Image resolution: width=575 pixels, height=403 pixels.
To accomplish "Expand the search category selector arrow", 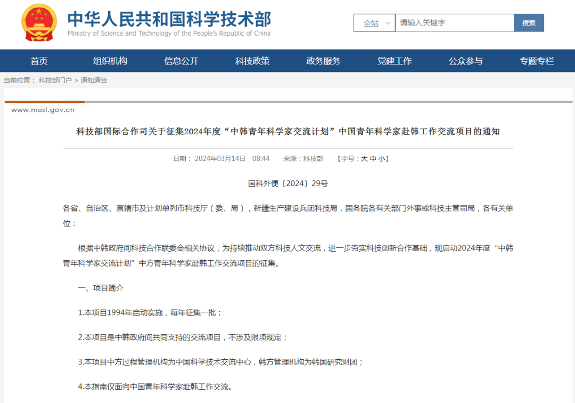I will click(389, 22).
